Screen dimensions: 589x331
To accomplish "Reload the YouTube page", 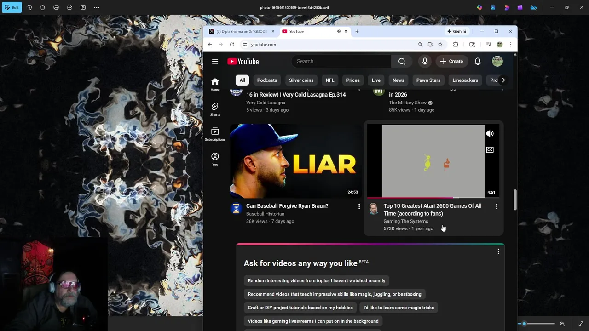I will point(232,45).
